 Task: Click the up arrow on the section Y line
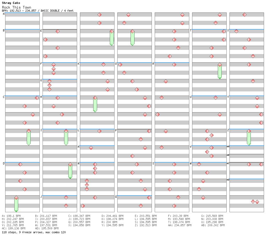257,98
